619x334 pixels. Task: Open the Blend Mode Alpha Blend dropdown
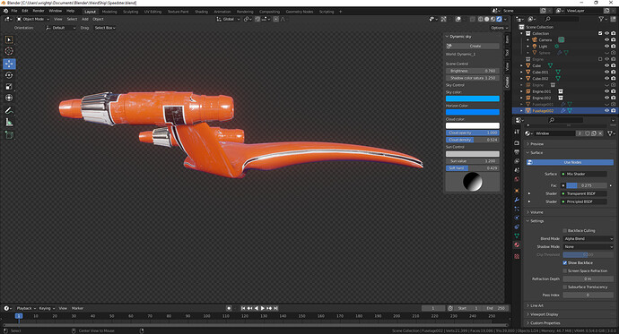click(x=588, y=239)
